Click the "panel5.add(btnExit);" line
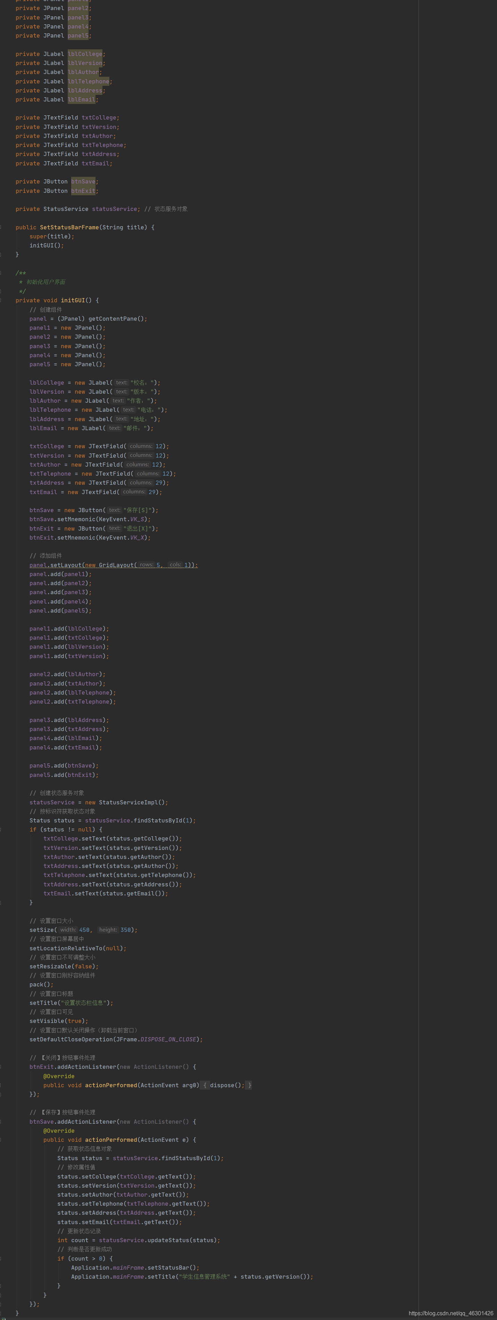 (64, 775)
